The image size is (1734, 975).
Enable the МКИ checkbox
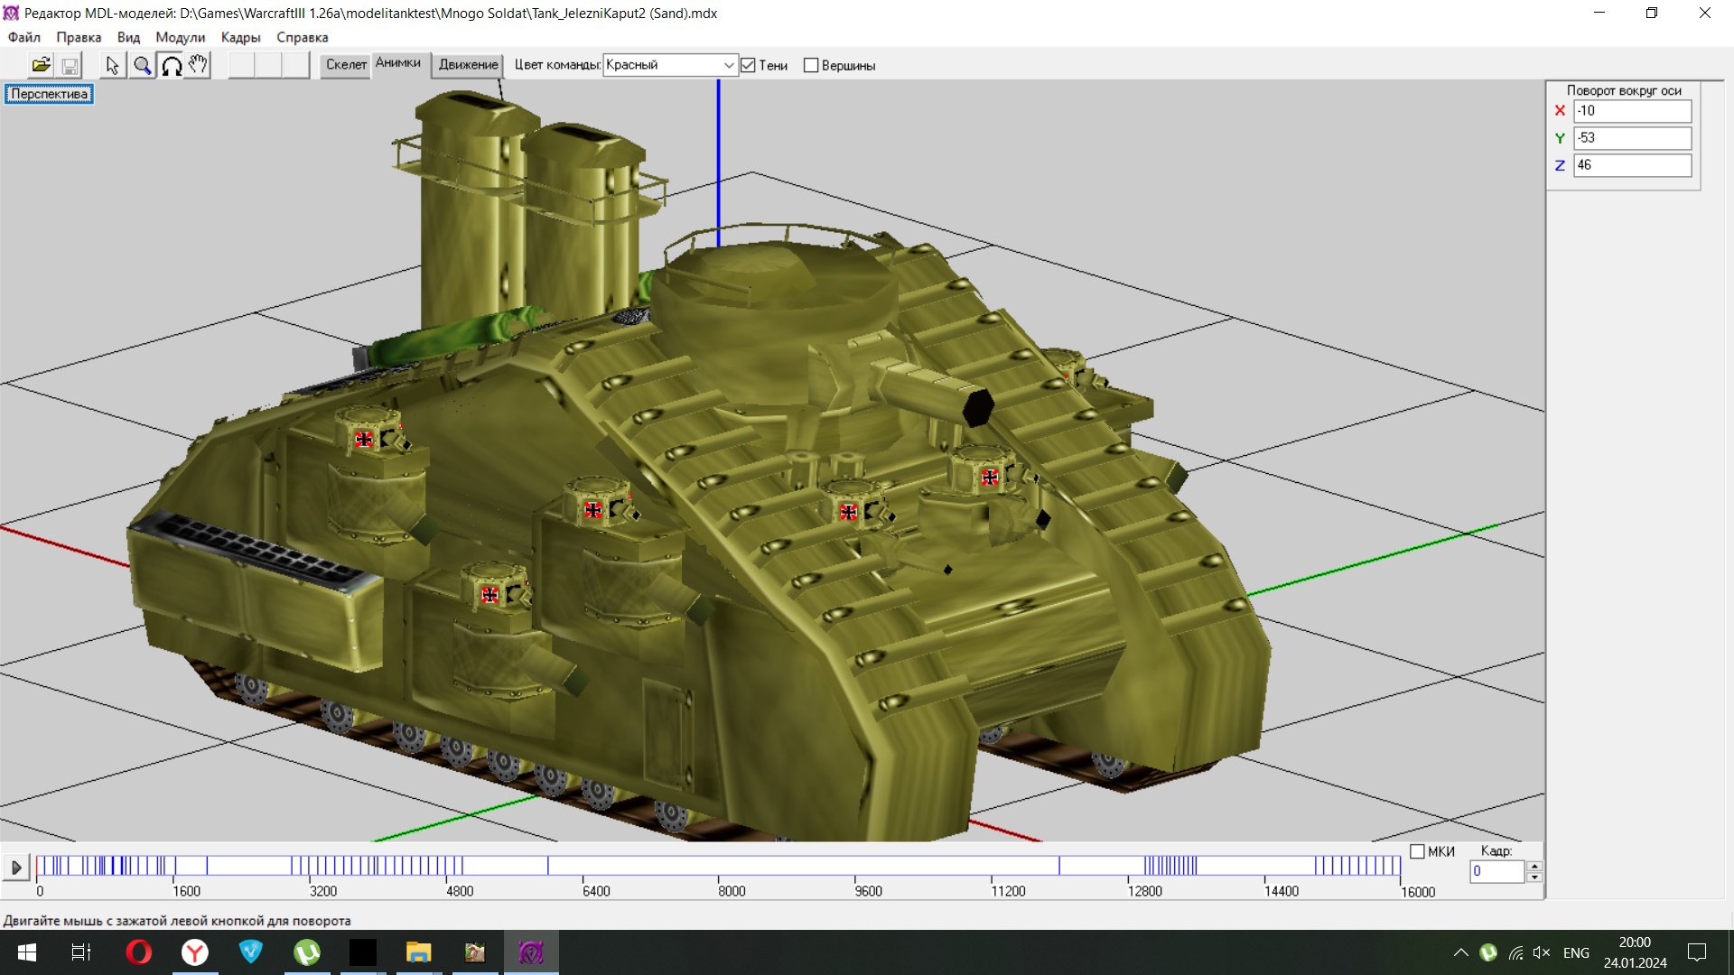tap(1417, 851)
